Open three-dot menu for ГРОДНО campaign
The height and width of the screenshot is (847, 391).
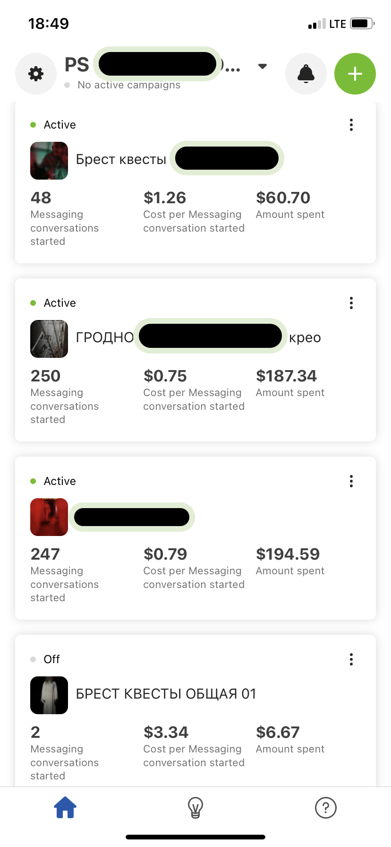pos(351,303)
